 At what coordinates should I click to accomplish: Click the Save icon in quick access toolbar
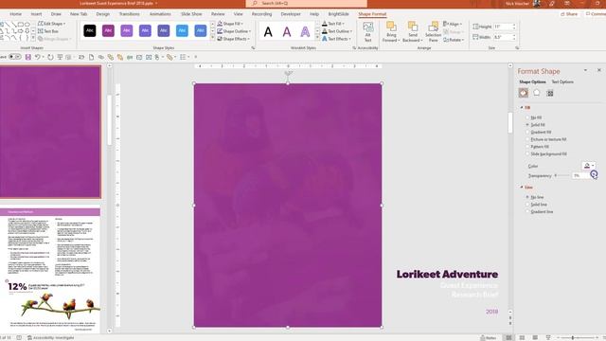coord(28,57)
